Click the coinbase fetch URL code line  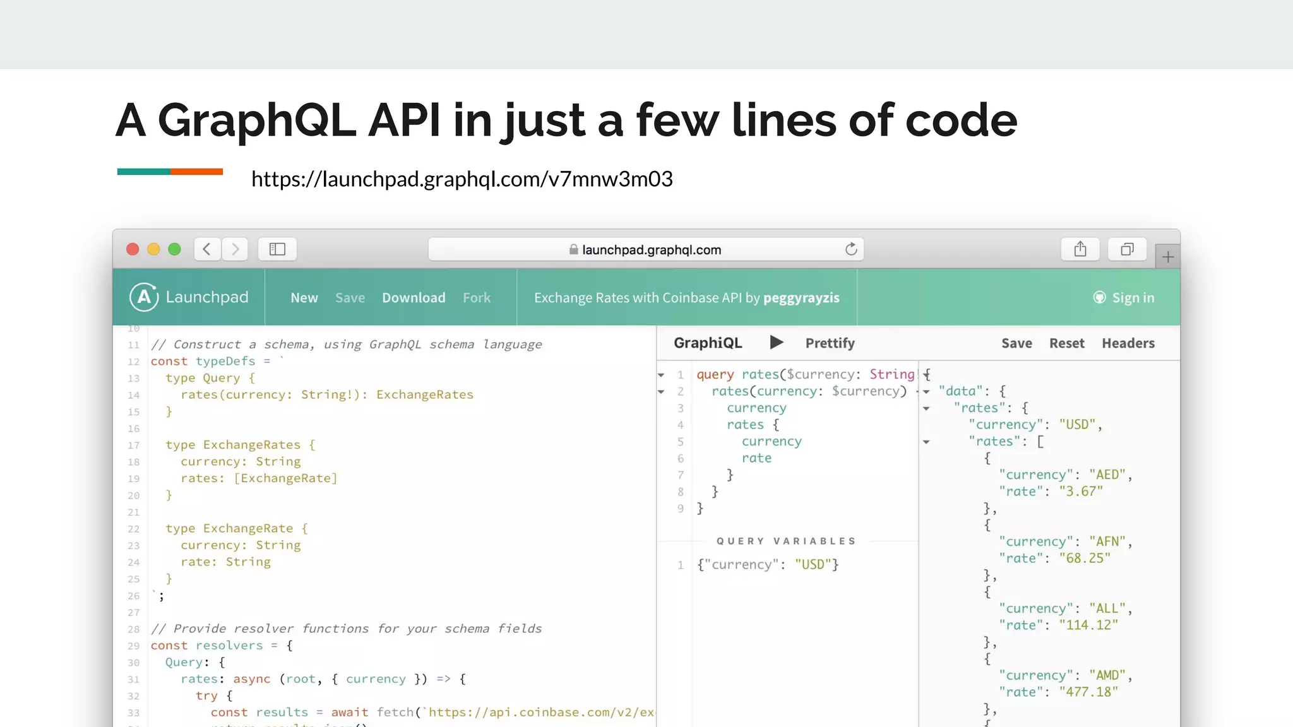click(x=432, y=712)
